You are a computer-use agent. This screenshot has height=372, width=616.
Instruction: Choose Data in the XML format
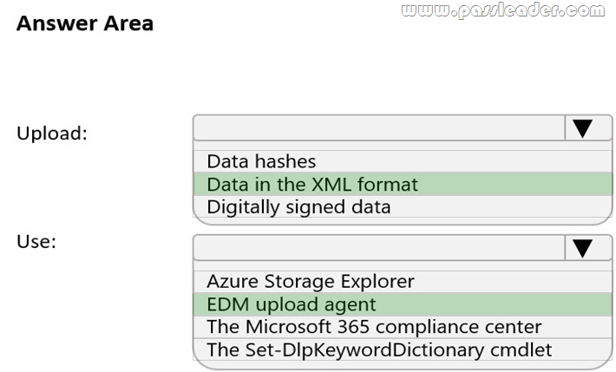tap(312, 184)
